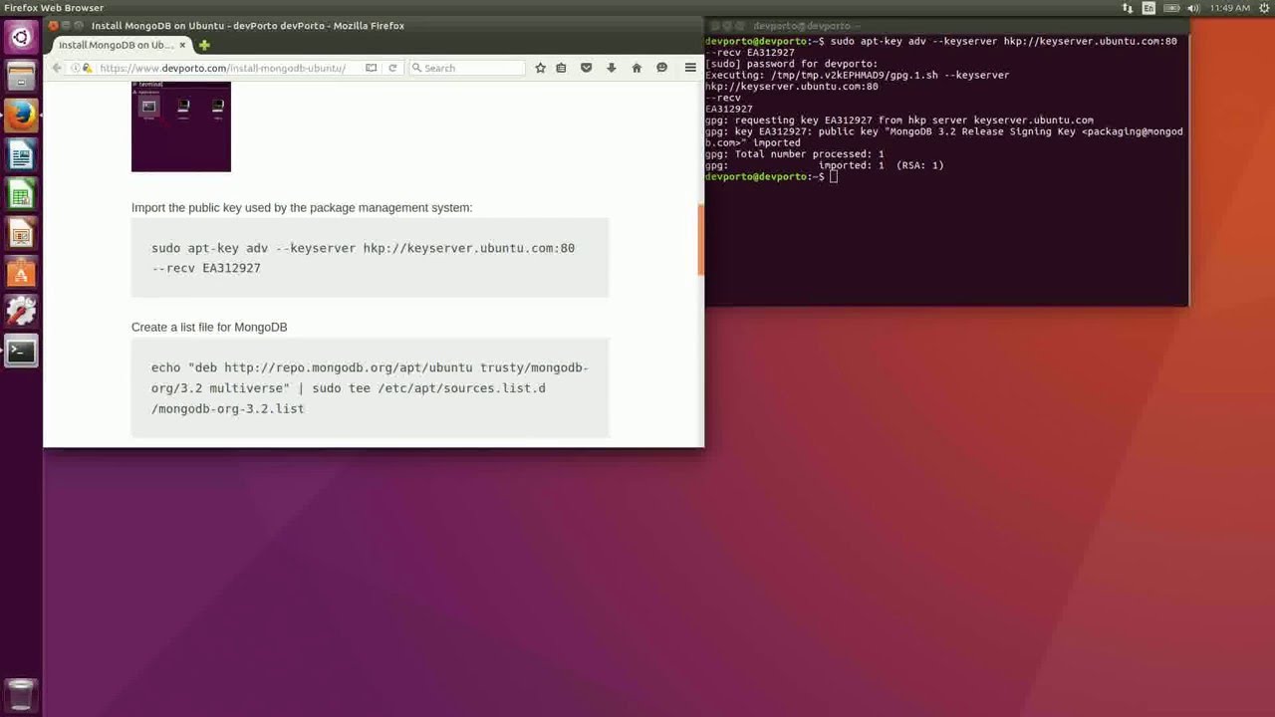Open Ubuntu Software center from the launcher
The height and width of the screenshot is (717, 1275).
click(x=21, y=272)
